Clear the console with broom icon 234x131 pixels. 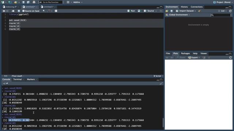(161, 83)
